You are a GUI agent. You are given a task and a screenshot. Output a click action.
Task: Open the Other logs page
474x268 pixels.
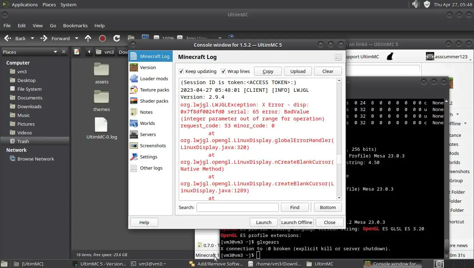[151, 168]
